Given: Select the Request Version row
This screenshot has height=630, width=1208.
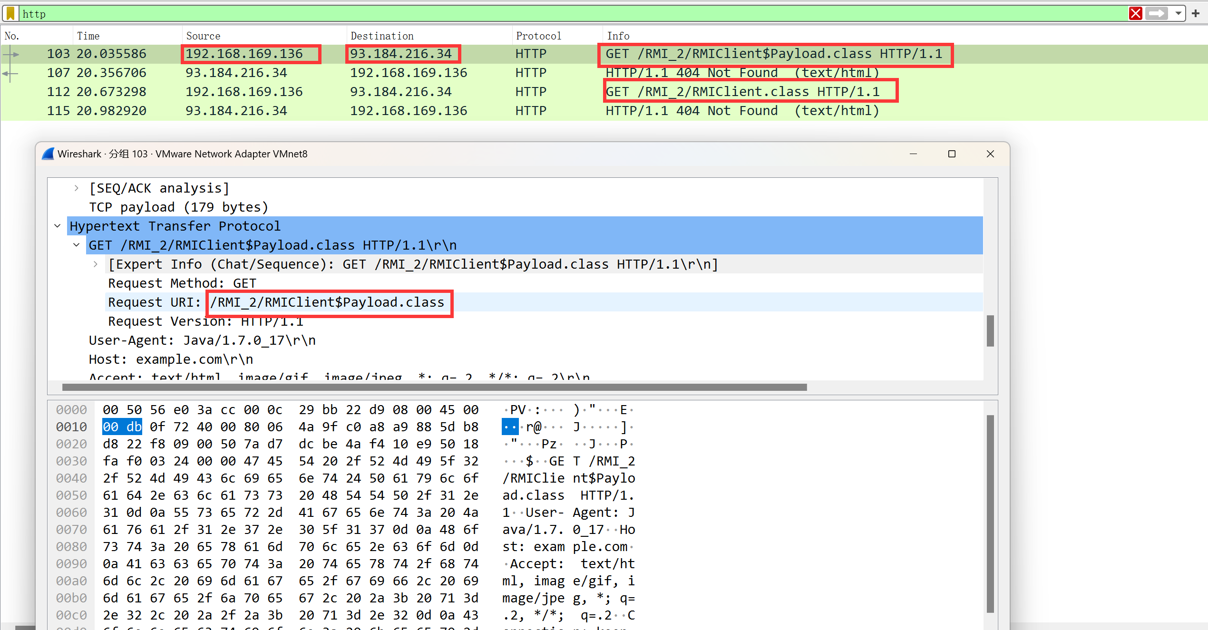Looking at the screenshot, I should click(x=544, y=321).
